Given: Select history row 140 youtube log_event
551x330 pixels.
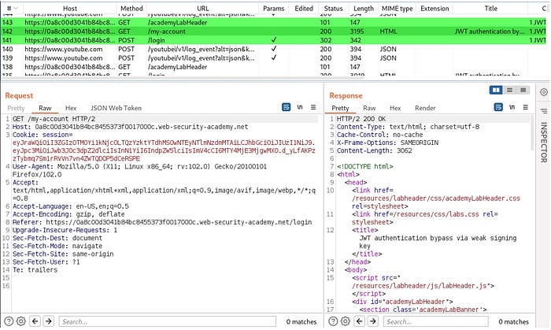Looking at the screenshot, I should (x=273, y=49).
